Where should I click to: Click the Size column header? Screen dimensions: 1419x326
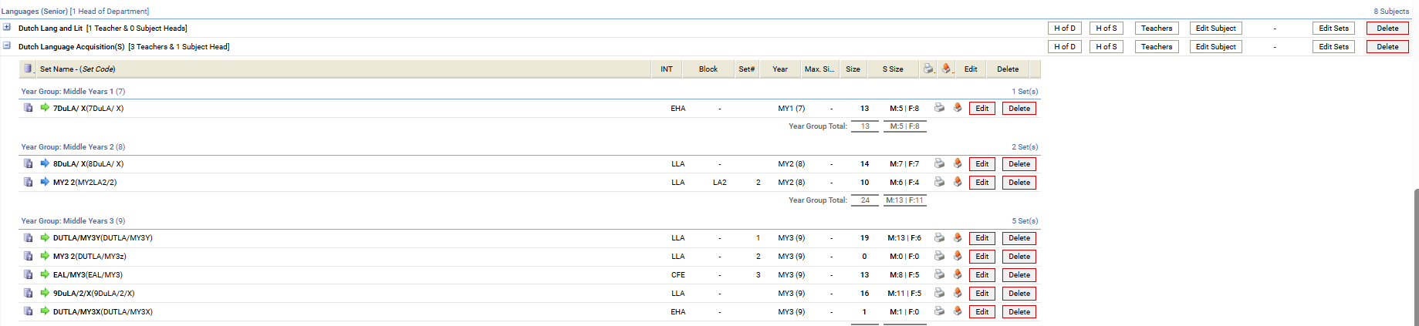tap(853, 69)
